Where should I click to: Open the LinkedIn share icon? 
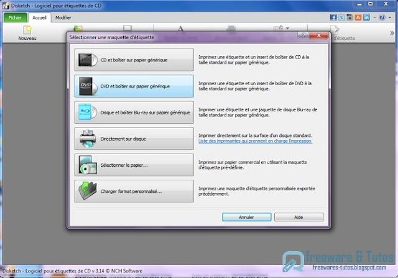pos(366,17)
